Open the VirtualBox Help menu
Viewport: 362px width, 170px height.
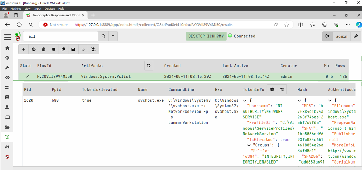pos(62,9)
